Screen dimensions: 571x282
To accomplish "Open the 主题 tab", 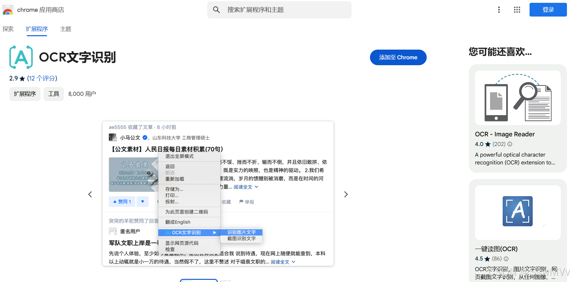I will click(x=66, y=29).
